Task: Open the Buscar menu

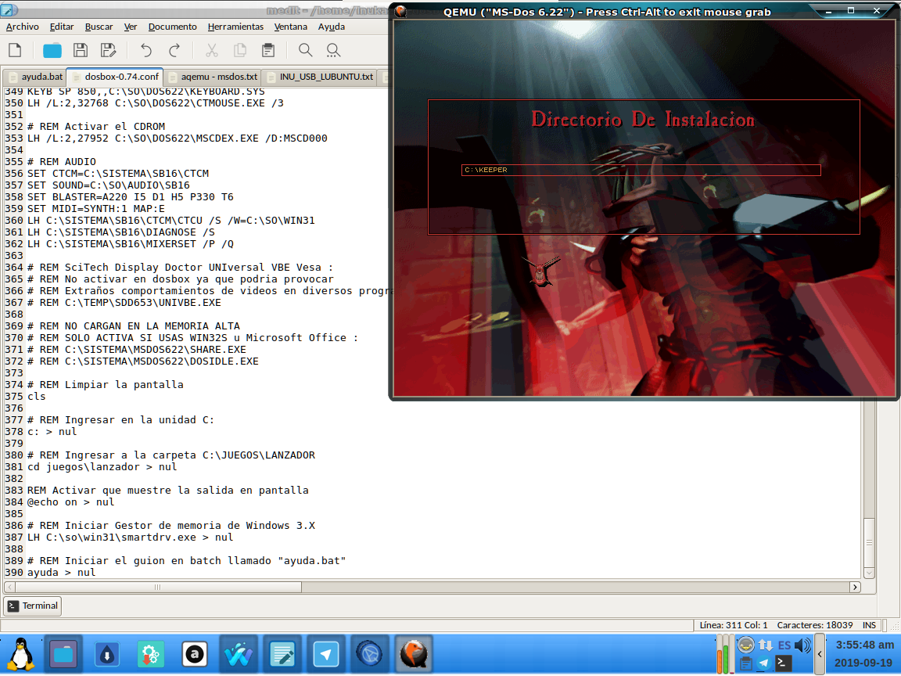Action: pos(99,27)
